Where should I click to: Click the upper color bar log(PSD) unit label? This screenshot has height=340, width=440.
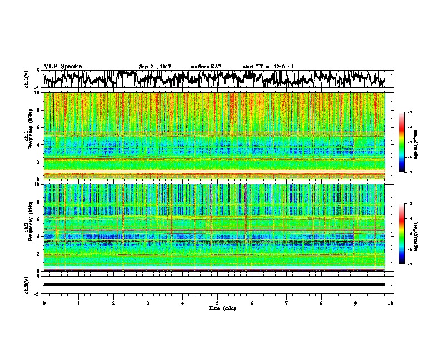tap(416, 145)
